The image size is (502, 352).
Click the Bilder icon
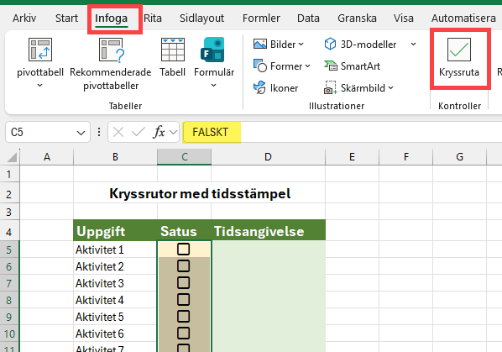[259, 44]
